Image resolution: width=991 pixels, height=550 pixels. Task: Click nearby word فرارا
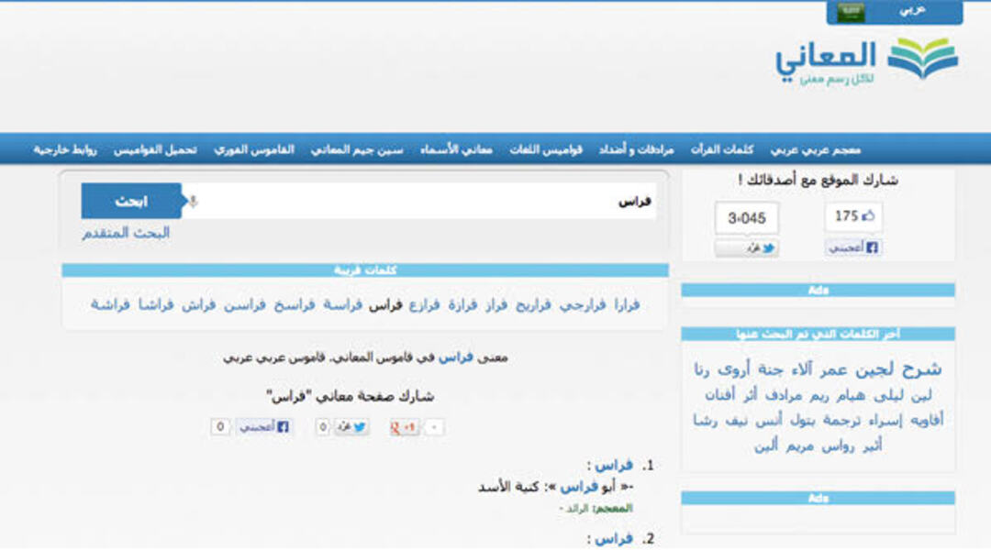627,305
